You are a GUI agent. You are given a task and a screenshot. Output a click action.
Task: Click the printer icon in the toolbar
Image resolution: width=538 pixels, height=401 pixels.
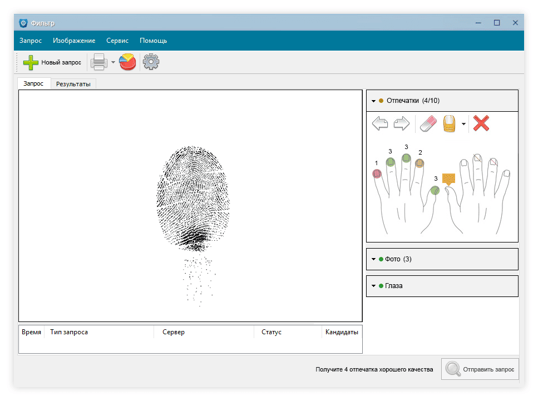pos(99,62)
